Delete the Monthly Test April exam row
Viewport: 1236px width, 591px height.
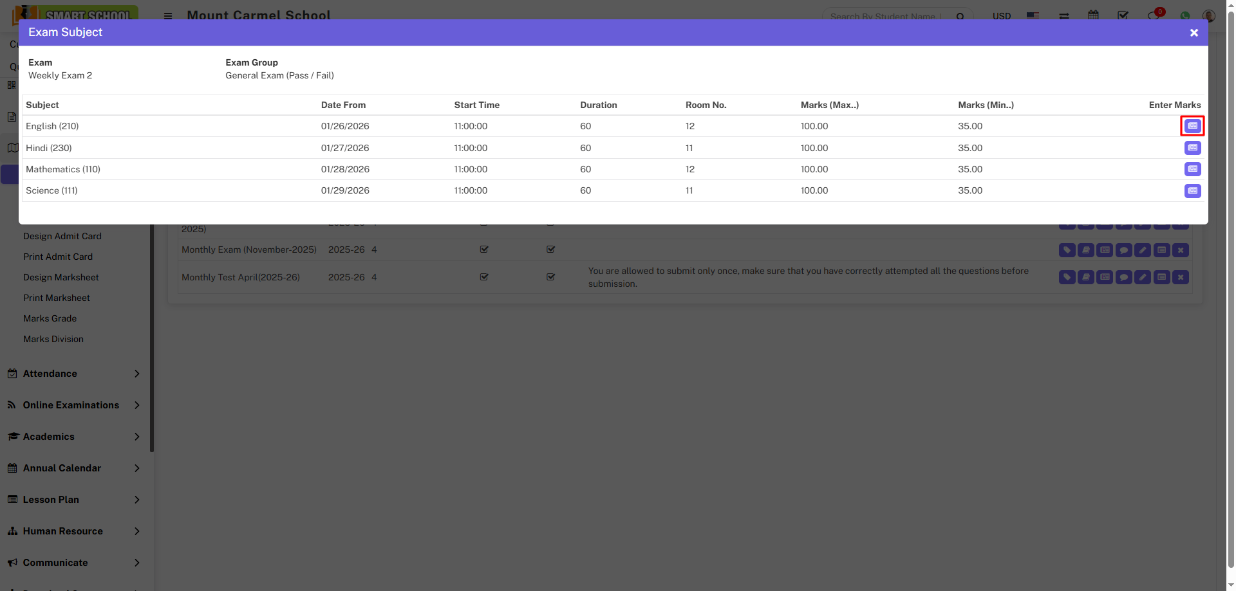coord(1180,277)
